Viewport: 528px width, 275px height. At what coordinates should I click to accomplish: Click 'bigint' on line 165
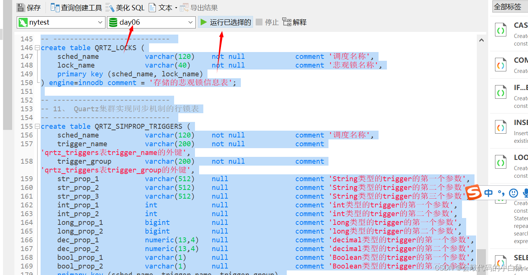coord(157,231)
